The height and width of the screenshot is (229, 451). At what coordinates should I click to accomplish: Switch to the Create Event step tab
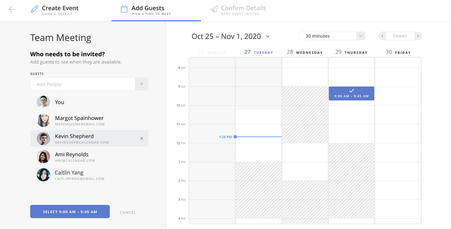54,10
